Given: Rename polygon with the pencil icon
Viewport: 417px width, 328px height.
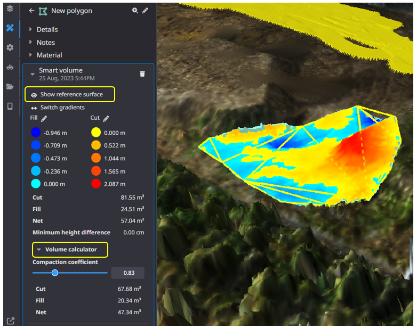Looking at the screenshot, I should pos(145,11).
